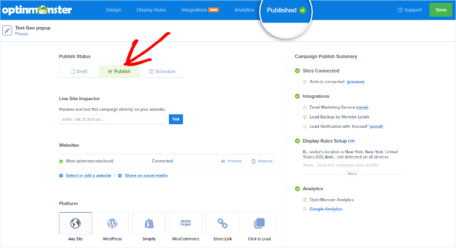Click the Test button for Live Site Inspector
Viewport: 456px width, 248px height.
[x=176, y=119]
